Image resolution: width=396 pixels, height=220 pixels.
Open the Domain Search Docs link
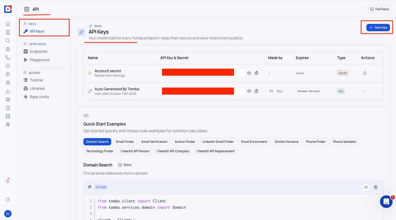click(x=125, y=165)
